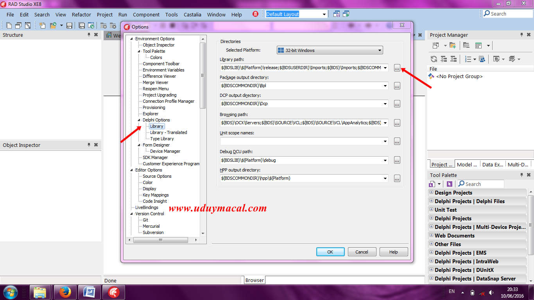Click the Remove file from project icon
Image resolution: width=534 pixels, height=300 pixels.
[x=113, y=26]
